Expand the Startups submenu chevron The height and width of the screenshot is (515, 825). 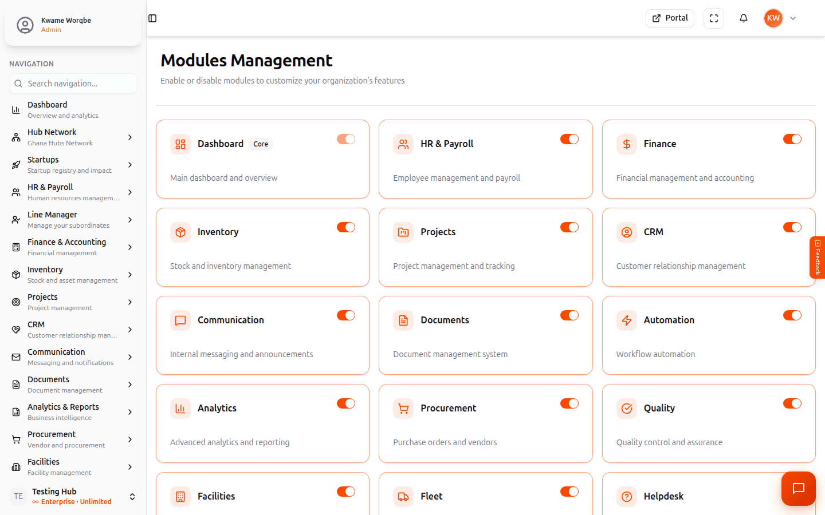[130, 165]
